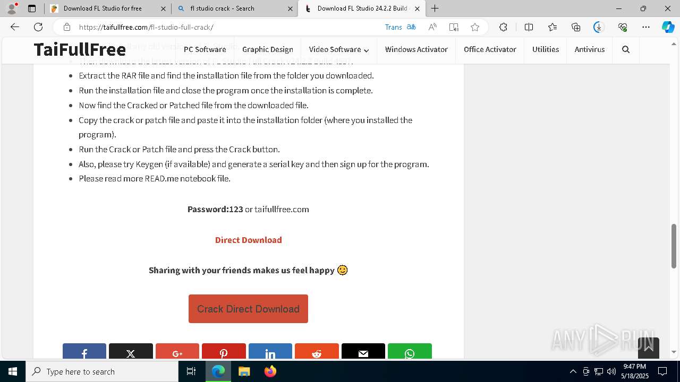The height and width of the screenshot is (382, 680).
Task: View site information lock icon
Action: click(66, 27)
